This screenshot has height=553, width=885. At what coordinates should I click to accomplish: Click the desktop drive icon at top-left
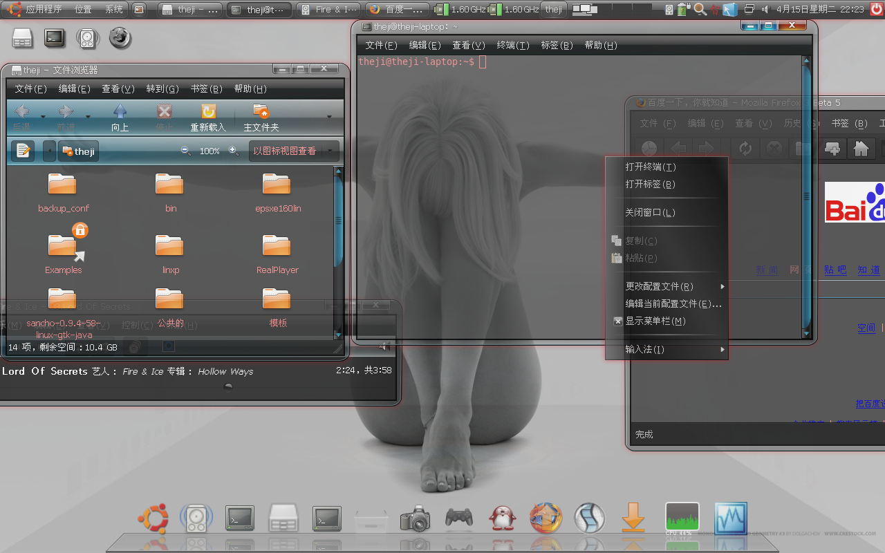click(22, 38)
